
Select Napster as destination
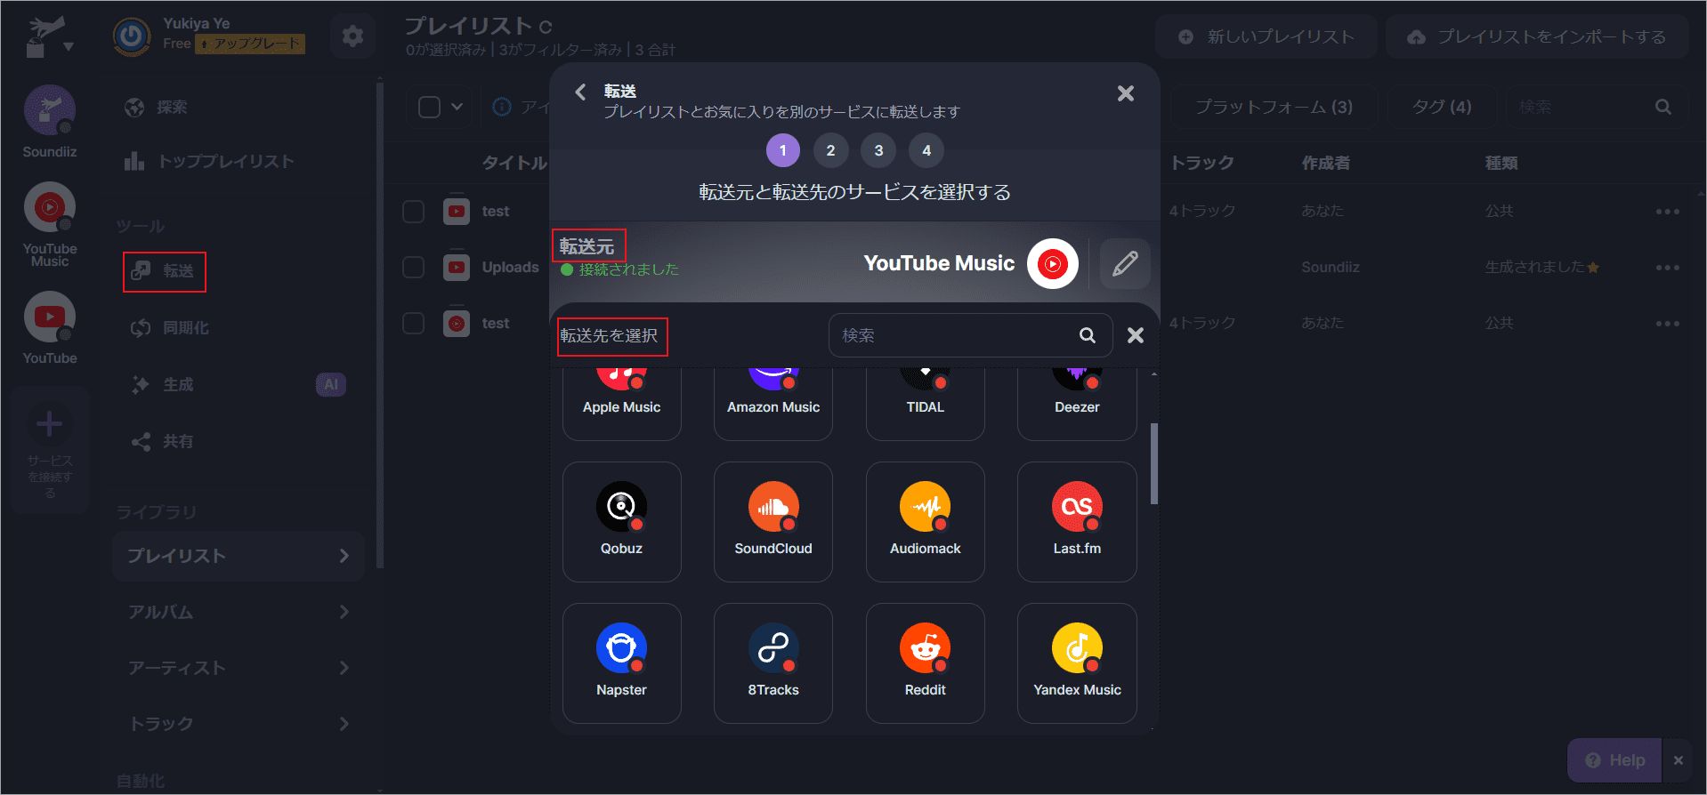pyautogui.click(x=621, y=663)
